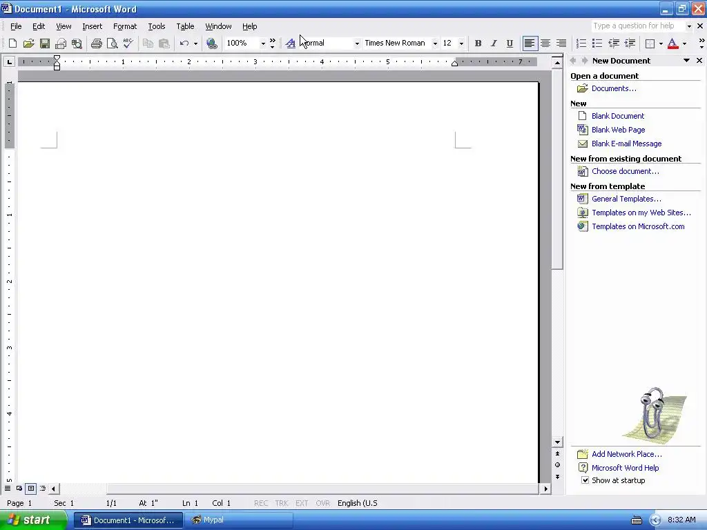Switch to Normal view button
707x530 pixels.
click(8, 488)
